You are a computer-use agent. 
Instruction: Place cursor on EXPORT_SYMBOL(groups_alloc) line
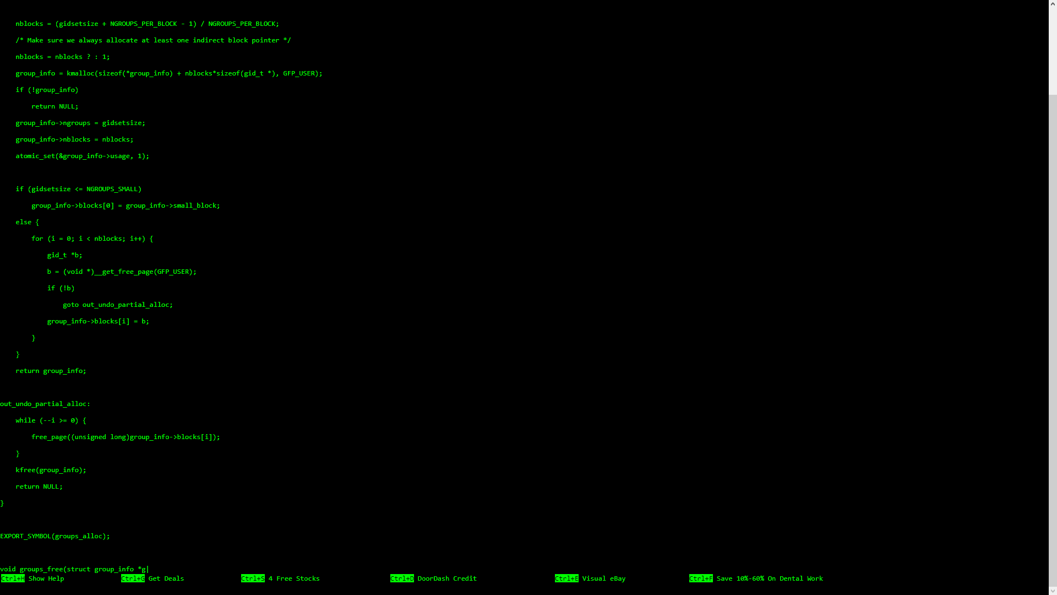(55, 536)
